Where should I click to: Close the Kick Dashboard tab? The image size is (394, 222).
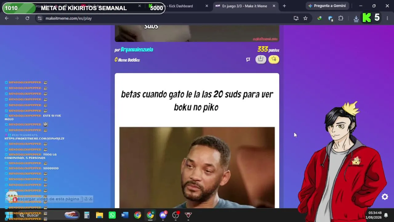(x=207, y=6)
